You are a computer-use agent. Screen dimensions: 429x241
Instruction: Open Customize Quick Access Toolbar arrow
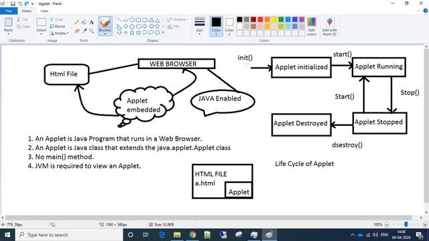tap(33, 4)
